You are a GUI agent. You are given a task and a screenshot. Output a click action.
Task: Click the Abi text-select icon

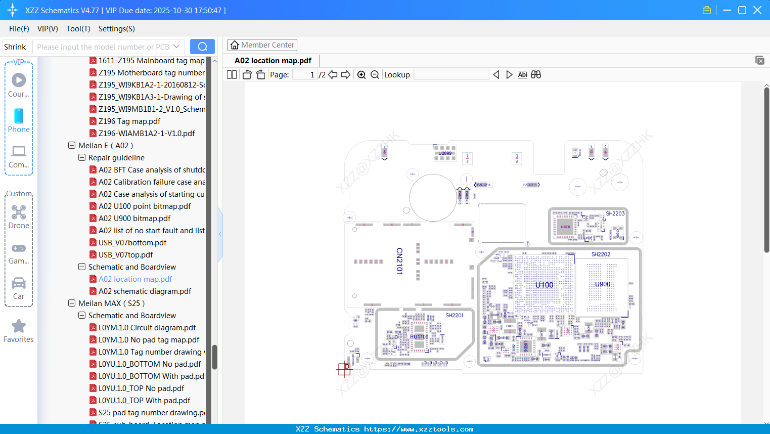pos(522,74)
